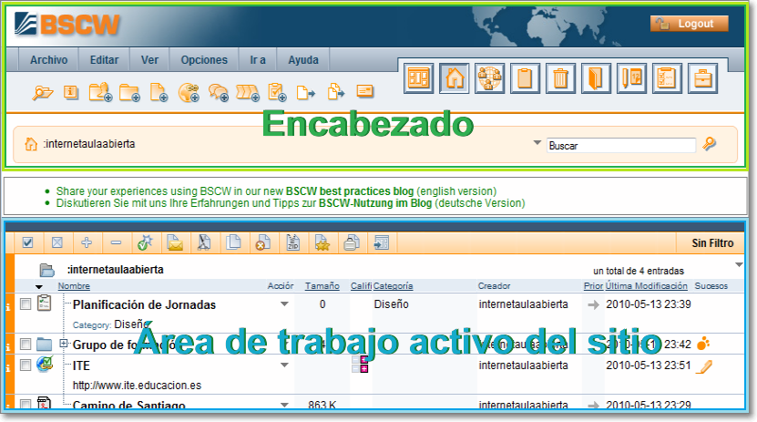Add a new task checklist icon
Screen dimensions: 757x422
coord(277,92)
